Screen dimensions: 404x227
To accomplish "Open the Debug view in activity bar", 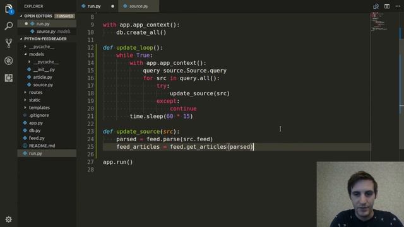I will point(9,61).
